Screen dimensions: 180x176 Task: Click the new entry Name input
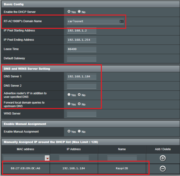[x=122, y=158]
